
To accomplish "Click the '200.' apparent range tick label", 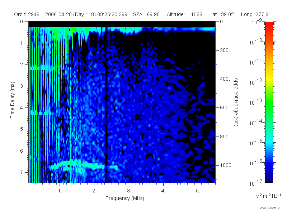I will pyautogui.click(x=225, y=50).
